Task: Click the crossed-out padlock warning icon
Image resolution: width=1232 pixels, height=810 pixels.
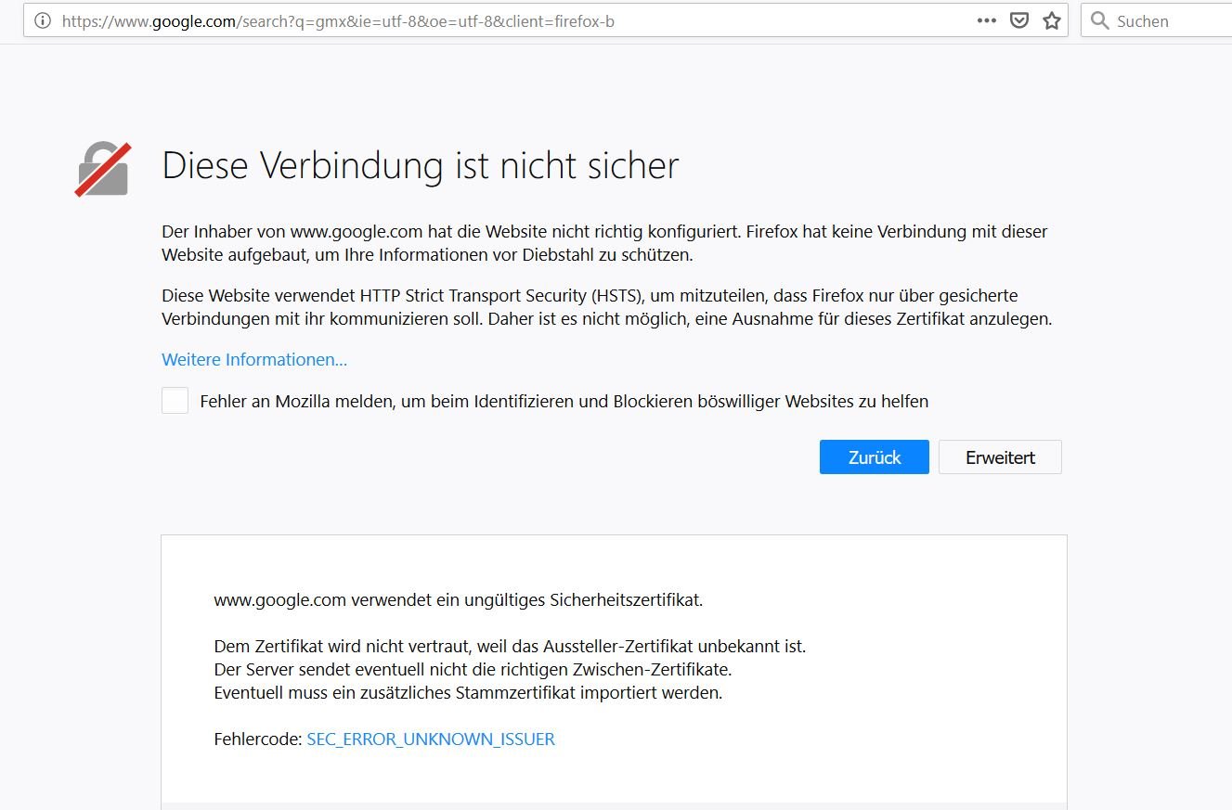Action: click(x=102, y=169)
